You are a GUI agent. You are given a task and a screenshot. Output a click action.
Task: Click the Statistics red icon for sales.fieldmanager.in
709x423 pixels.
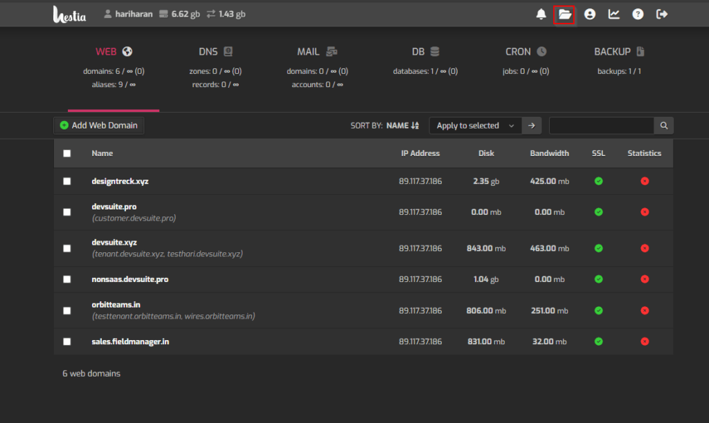coord(645,341)
